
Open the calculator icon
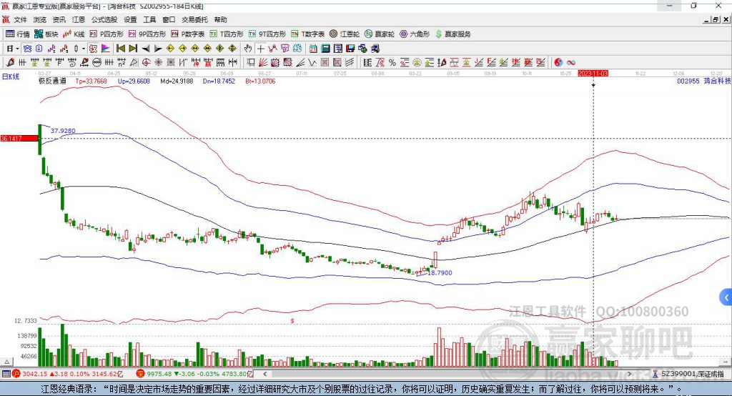pyautogui.click(x=325, y=49)
